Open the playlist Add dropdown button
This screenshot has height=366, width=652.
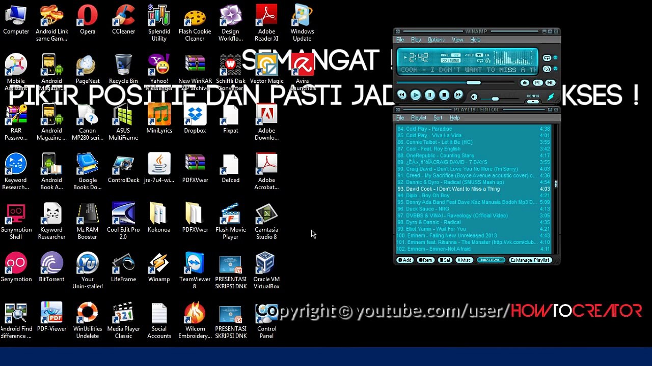405,260
